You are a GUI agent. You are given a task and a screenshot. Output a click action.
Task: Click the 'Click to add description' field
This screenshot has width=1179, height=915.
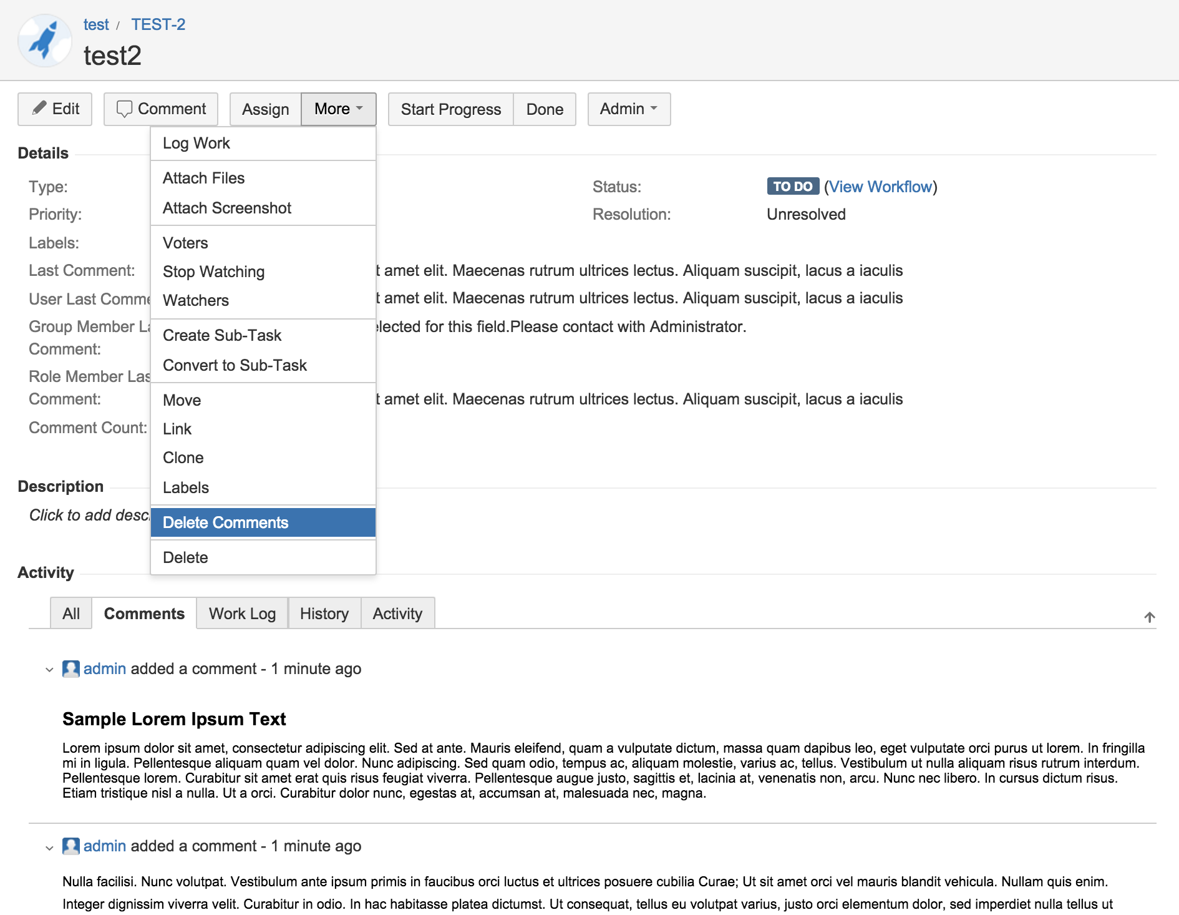89,516
